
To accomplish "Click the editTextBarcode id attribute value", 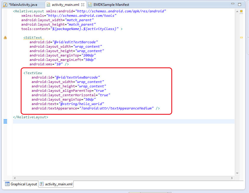I will click(x=76, y=42).
